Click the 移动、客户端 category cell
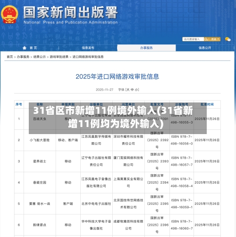The width and height of the screenshot is (236, 237). click(68, 140)
